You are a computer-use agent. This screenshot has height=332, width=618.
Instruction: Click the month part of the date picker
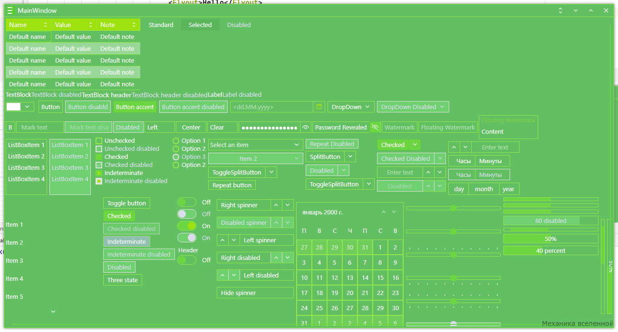point(483,189)
